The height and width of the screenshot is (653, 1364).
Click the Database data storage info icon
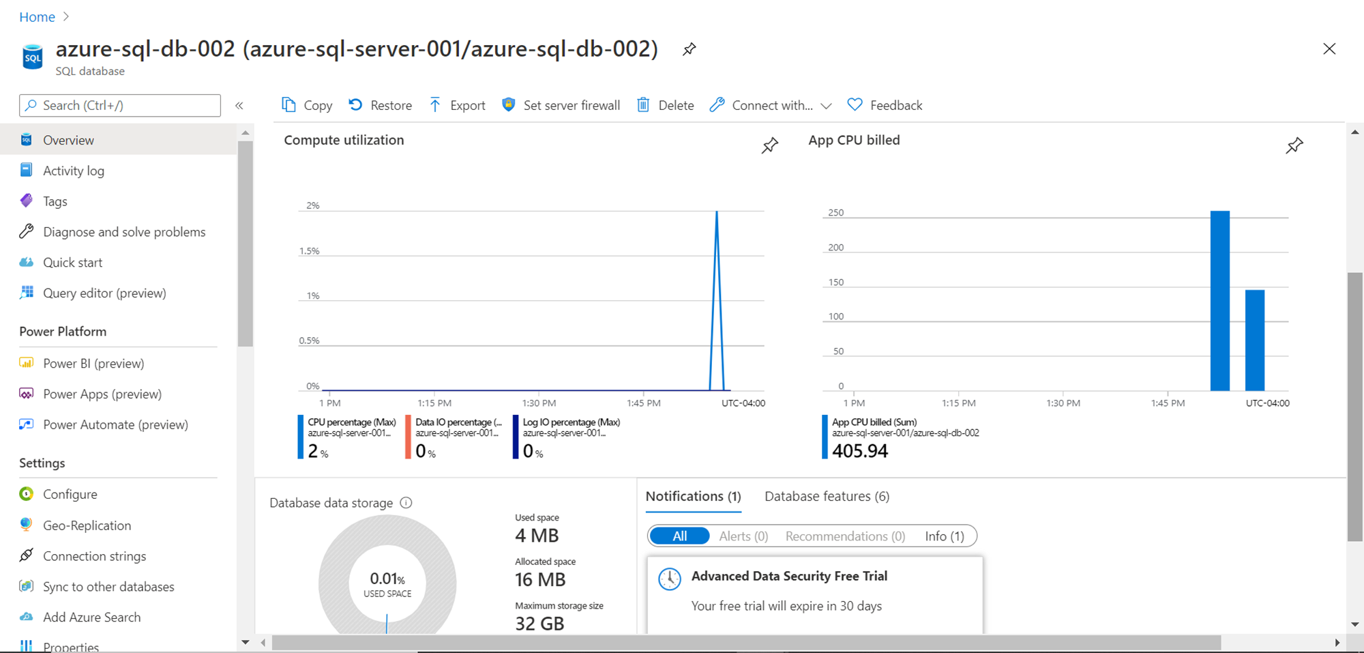pos(406,503)
